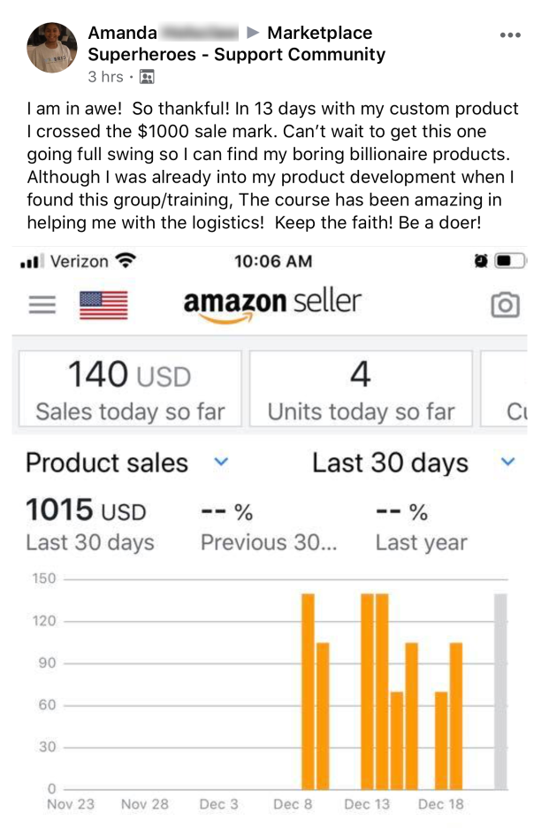Open the Amazon Seller hamburger menu
The image size is (549, 828).
click(42, 304)
